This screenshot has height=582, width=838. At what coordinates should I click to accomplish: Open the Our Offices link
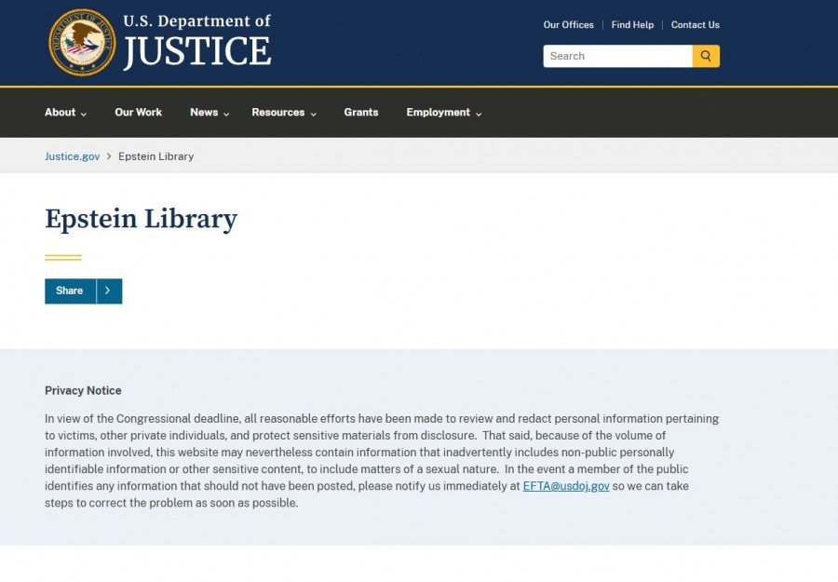coord(568,25)
